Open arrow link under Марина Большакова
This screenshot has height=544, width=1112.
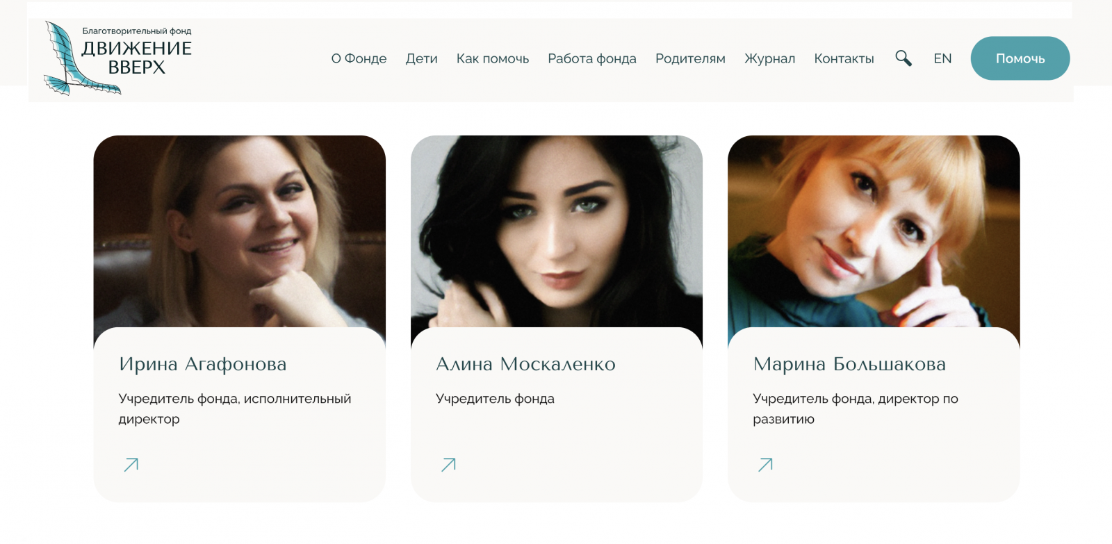click(x=766, y=465)
